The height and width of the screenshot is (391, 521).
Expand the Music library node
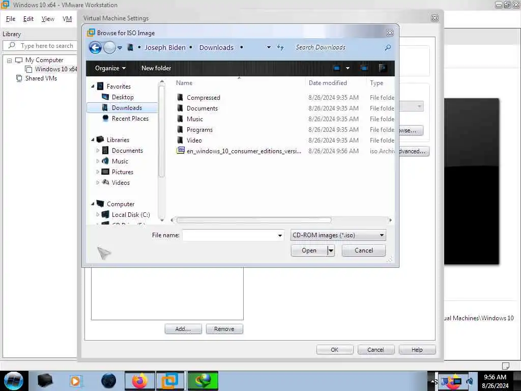pos(98,161)
